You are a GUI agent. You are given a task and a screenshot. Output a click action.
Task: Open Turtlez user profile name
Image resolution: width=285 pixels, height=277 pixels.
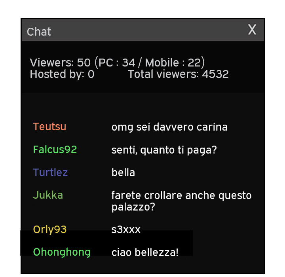(50, 172)
